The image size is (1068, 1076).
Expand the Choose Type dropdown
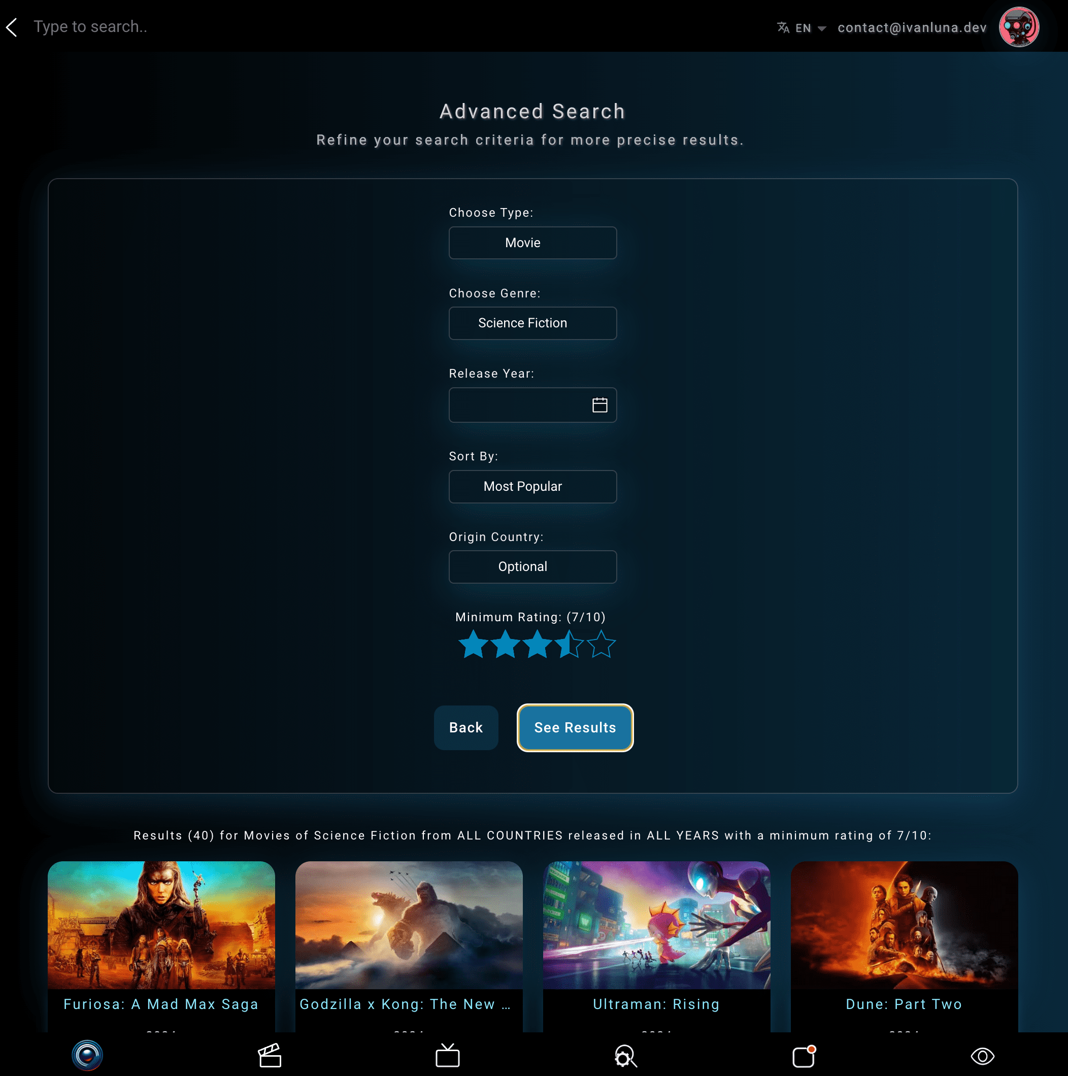(533, 242)
